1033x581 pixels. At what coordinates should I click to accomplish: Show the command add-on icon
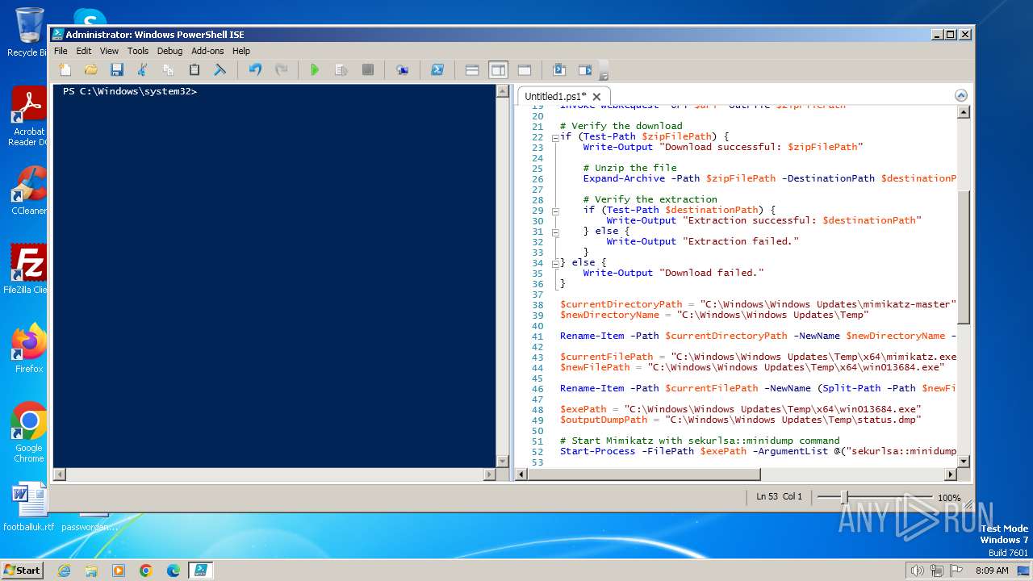(x=585, y=70)
